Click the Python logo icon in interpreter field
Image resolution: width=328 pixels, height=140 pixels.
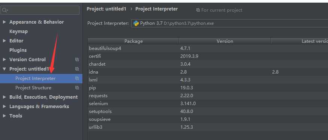point(136,23)
